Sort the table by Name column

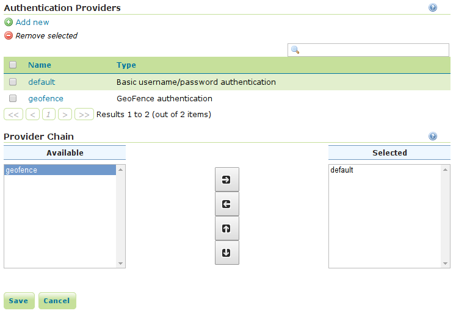pos(40,65)
